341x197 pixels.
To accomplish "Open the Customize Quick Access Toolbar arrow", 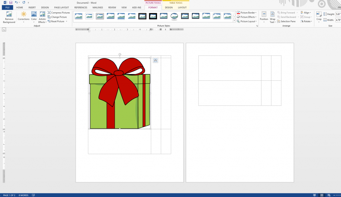I will point(28,3).
